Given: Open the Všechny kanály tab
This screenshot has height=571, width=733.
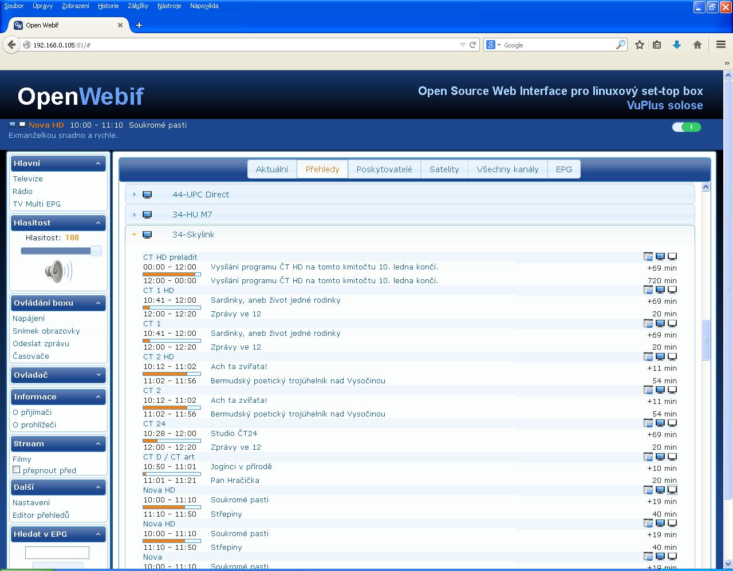Looking at the screenshot, I should click(508, 169).
